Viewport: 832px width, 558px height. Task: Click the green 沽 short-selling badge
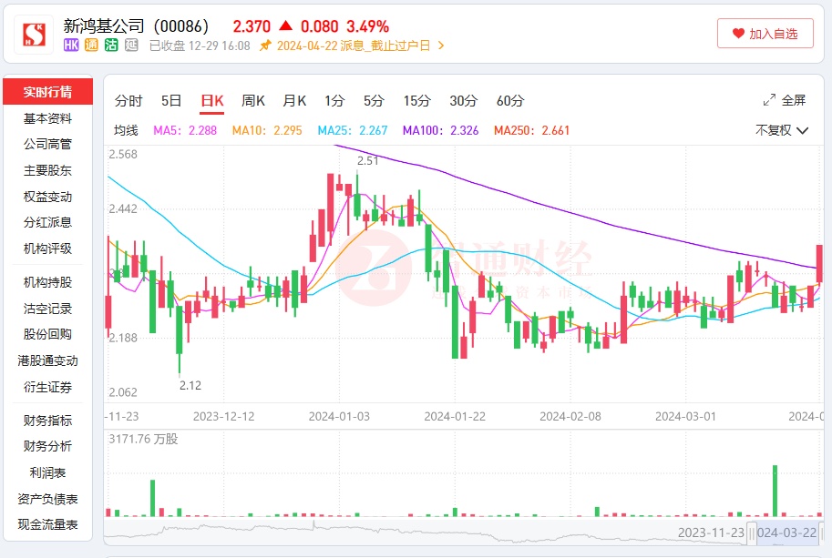[x=111, y=46]
